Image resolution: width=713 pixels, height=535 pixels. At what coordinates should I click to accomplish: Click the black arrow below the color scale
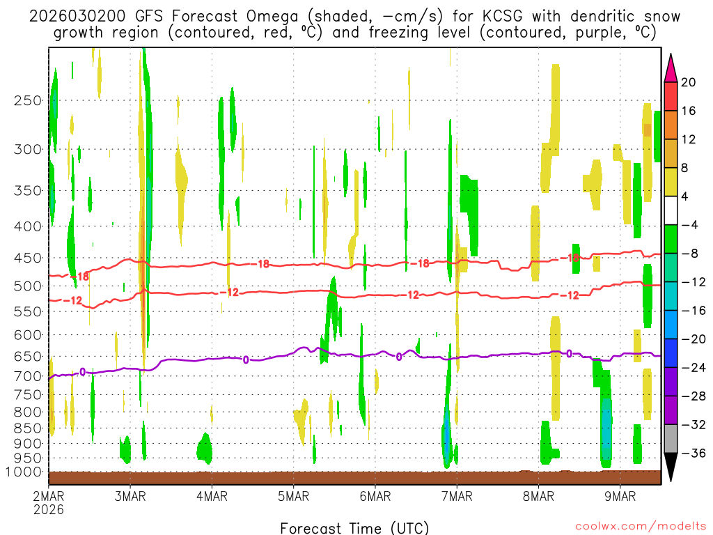point(671,467)
